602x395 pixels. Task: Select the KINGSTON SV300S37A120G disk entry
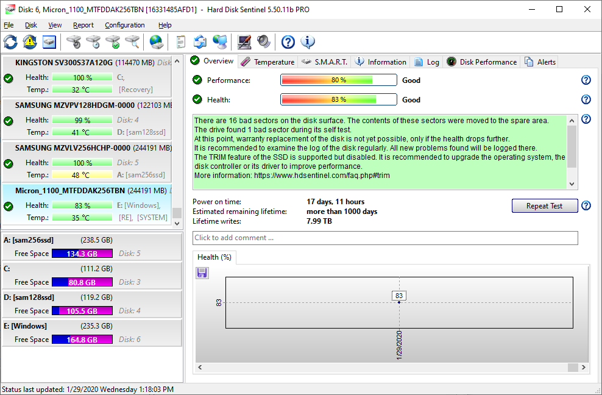(87, 76)
